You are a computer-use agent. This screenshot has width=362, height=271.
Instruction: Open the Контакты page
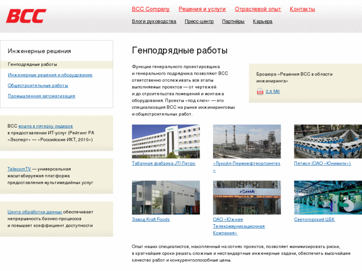click(x=302, y=9)
